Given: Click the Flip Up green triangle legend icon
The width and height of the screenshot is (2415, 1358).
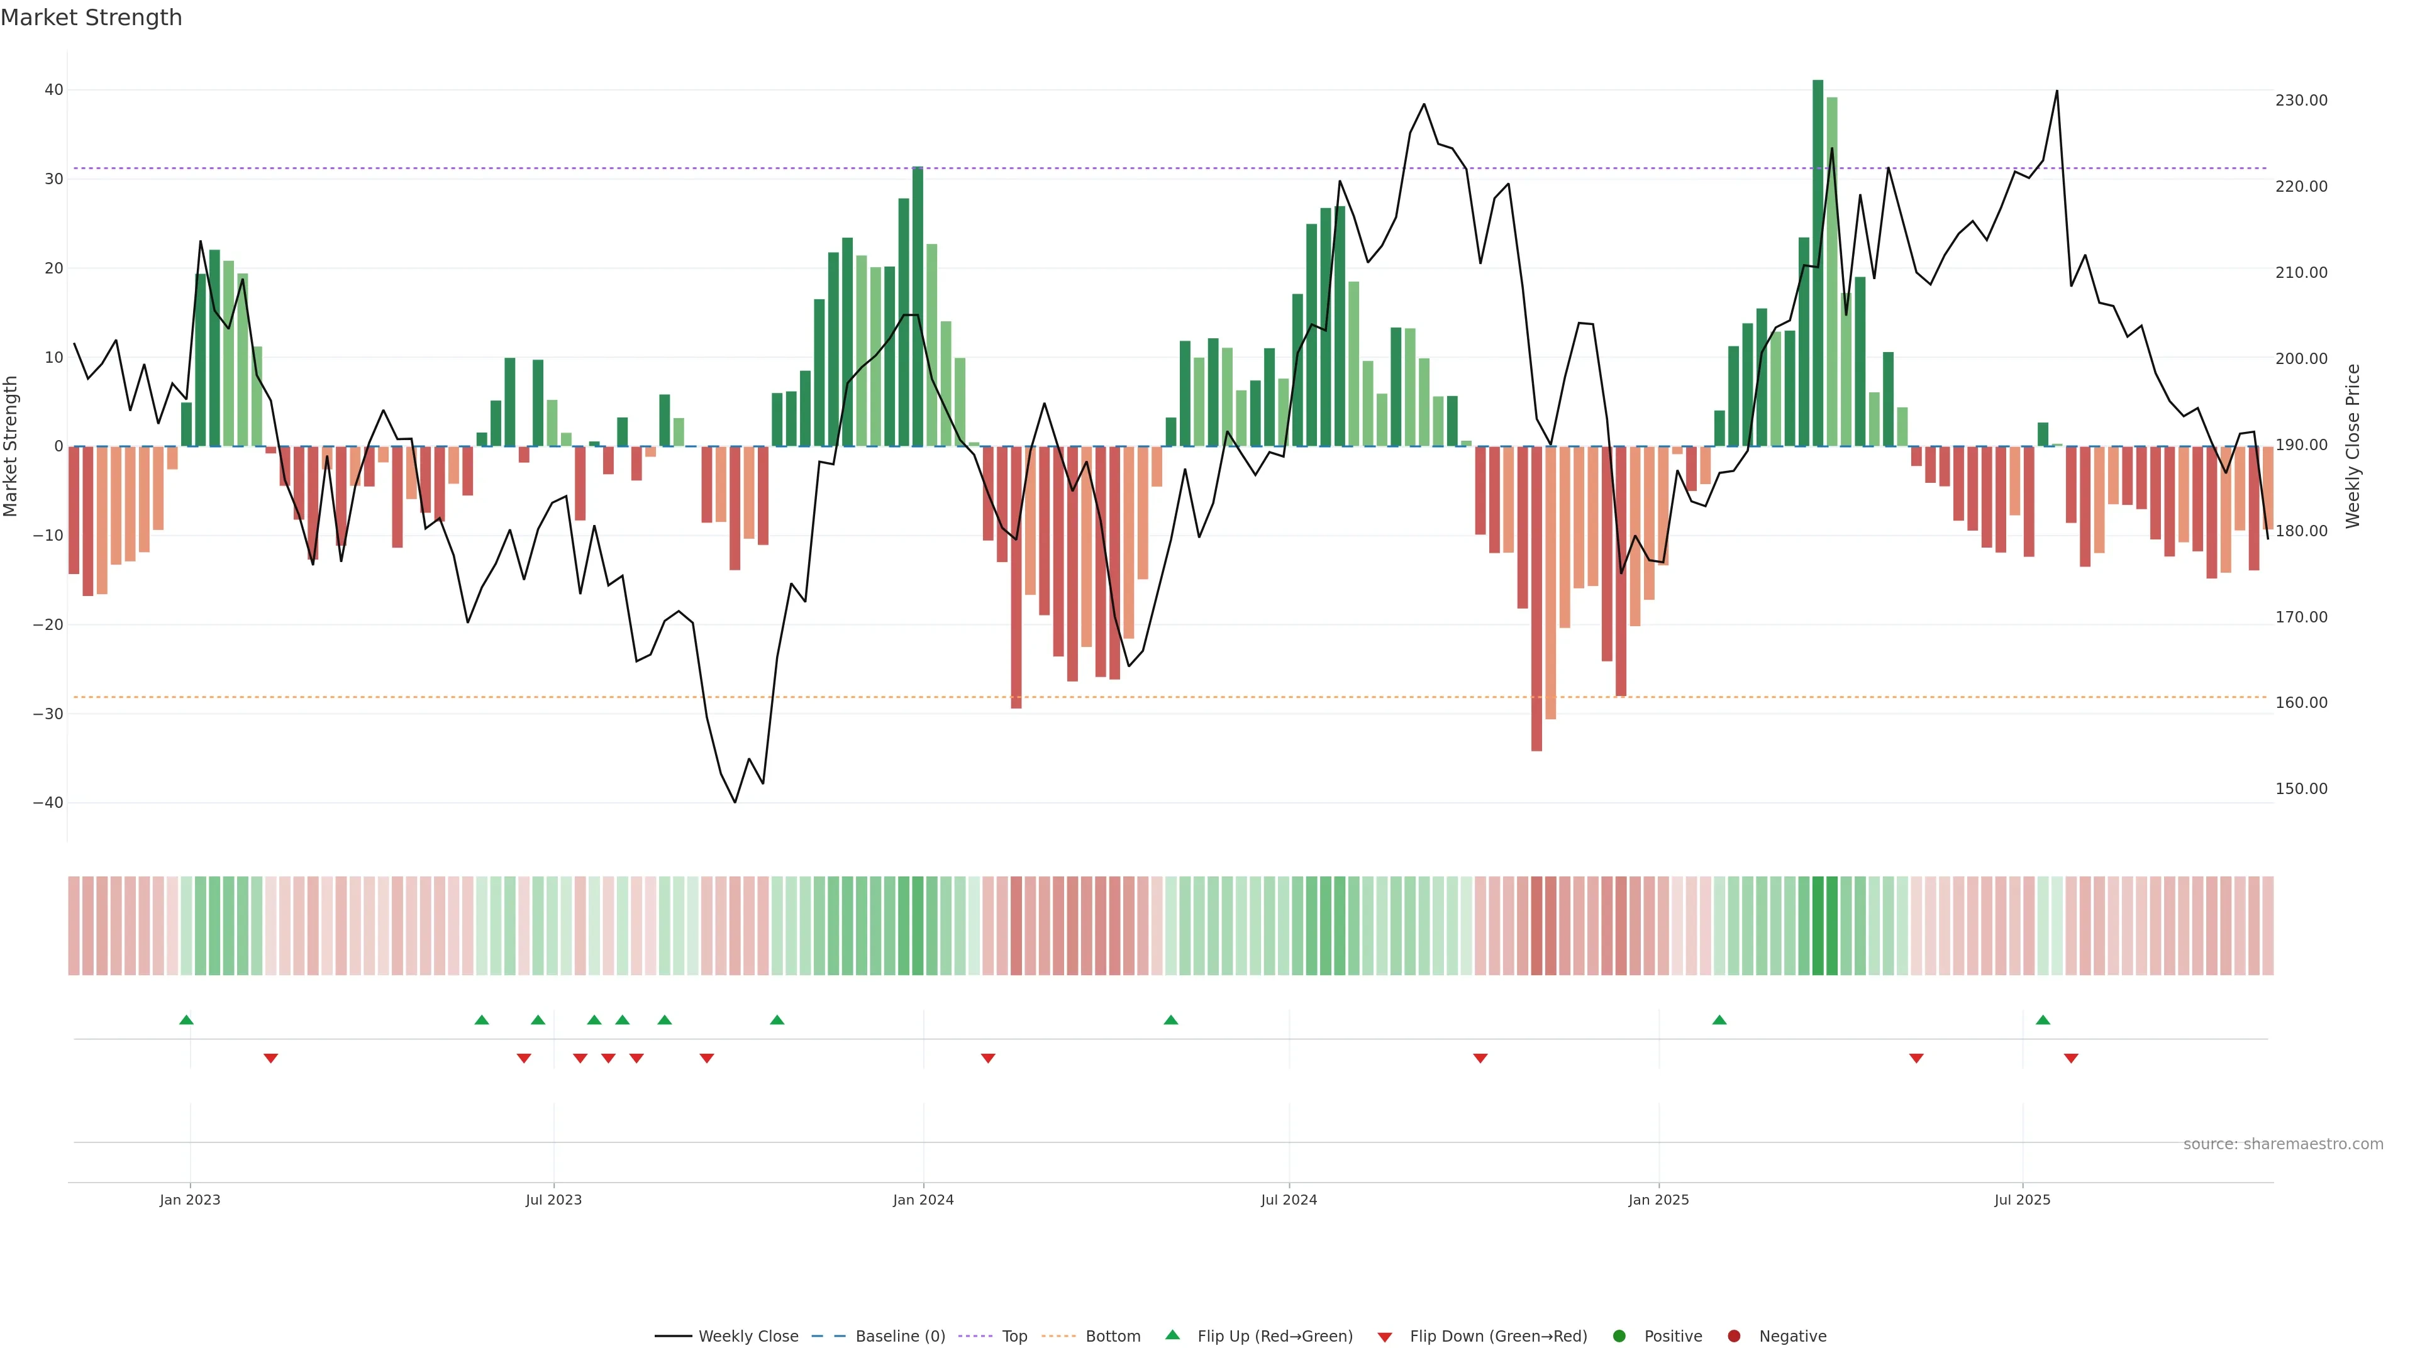Looking at the screenshot, I should pyautogui.click(x=1172, y=1335).
